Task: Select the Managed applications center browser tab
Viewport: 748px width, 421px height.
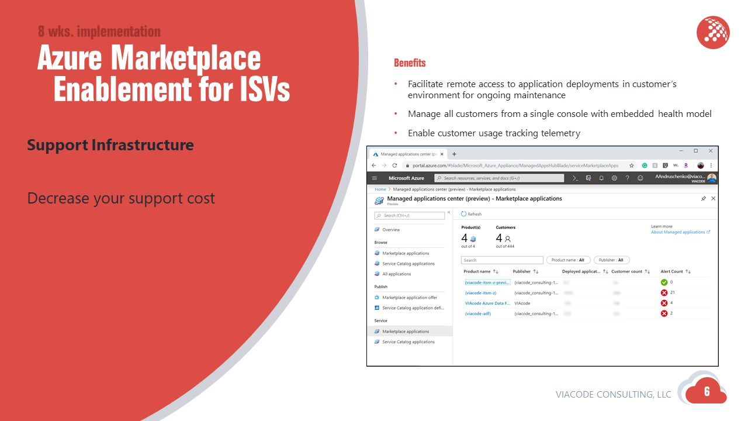Action: (407, 154)
